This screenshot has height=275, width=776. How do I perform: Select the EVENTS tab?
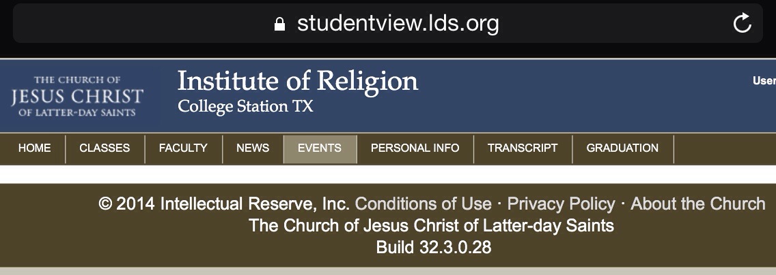320,149
